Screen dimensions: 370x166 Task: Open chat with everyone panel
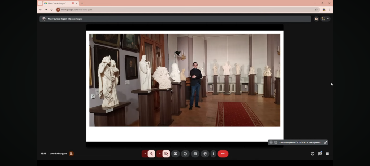320,154
